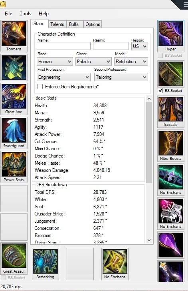Open the Help menu

click(x=44, y=14)
